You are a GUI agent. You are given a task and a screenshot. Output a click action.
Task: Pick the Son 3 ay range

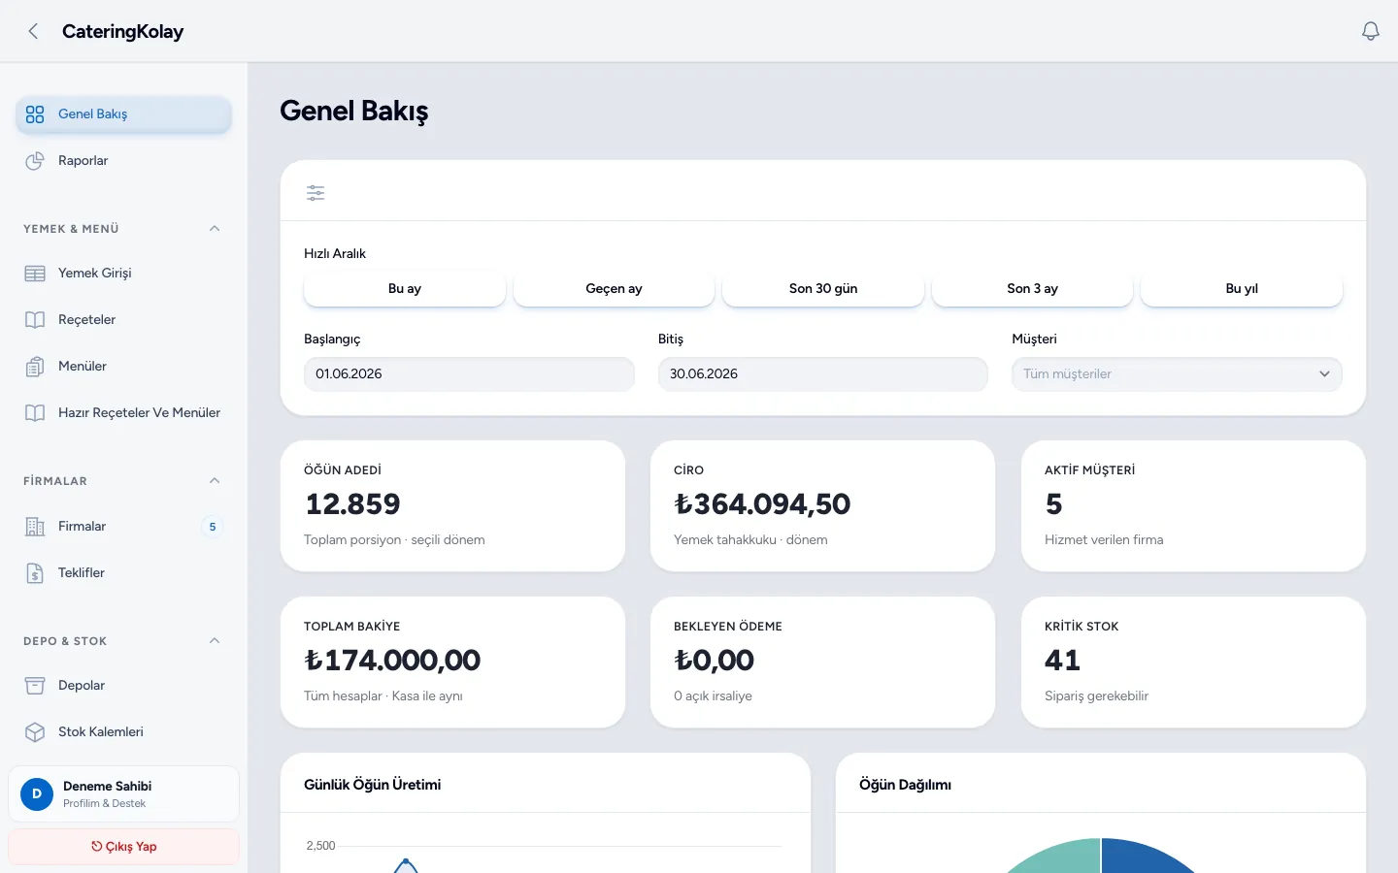pos(1032,289)
